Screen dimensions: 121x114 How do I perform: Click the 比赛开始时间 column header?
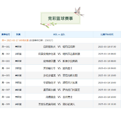[107, 34]
